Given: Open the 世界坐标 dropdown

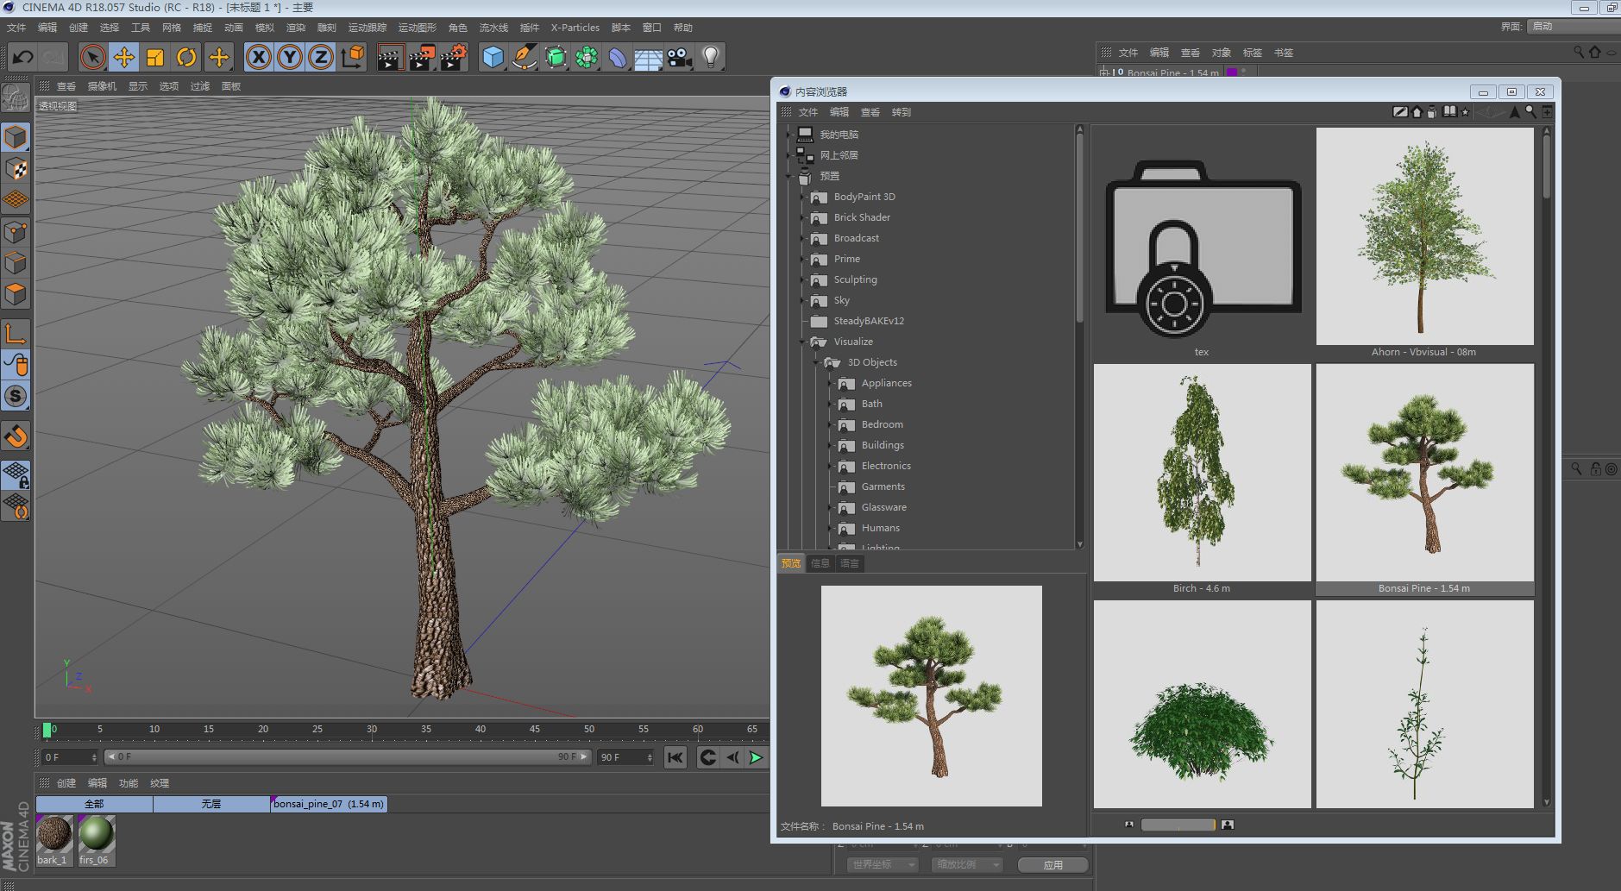Looking at the screenshot, I should coord(883,864).
